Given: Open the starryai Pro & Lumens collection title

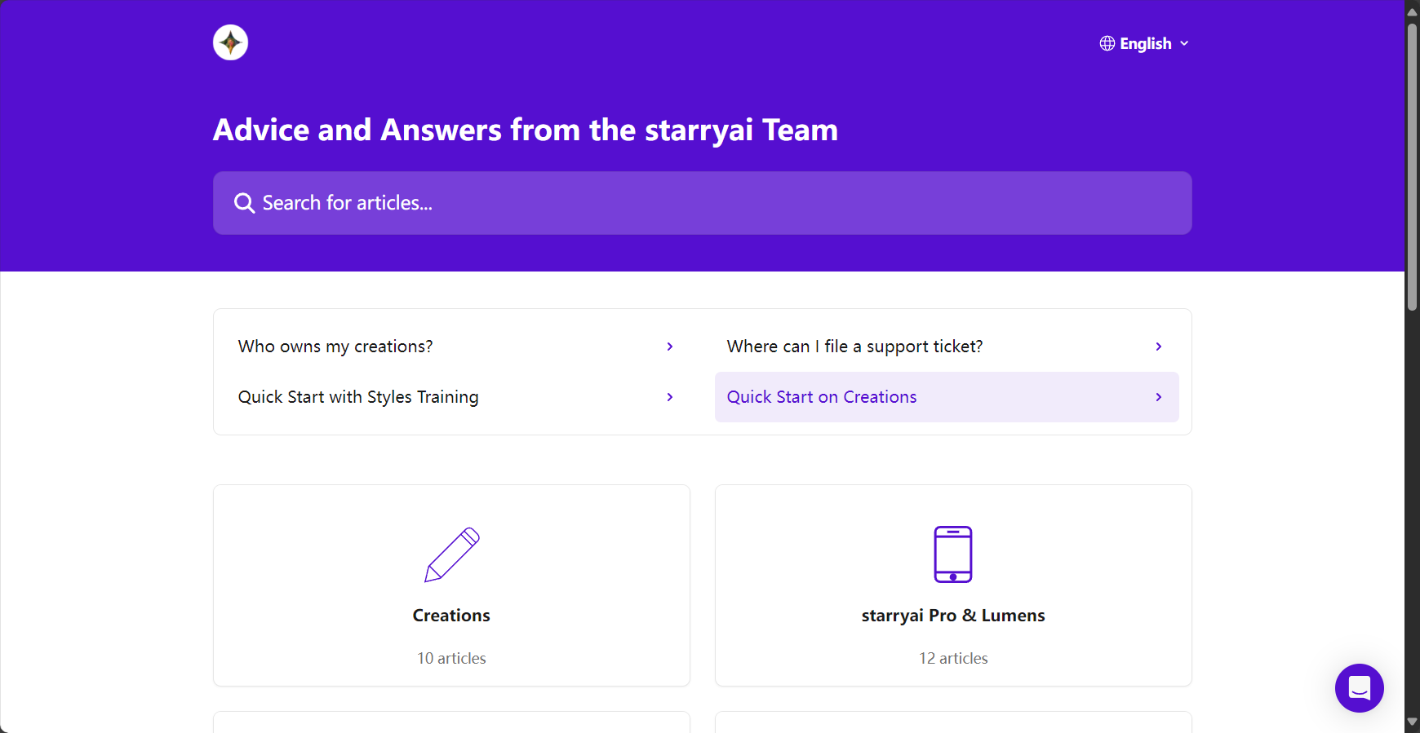Looking at the screenshot, I should (x=953, y=616).
